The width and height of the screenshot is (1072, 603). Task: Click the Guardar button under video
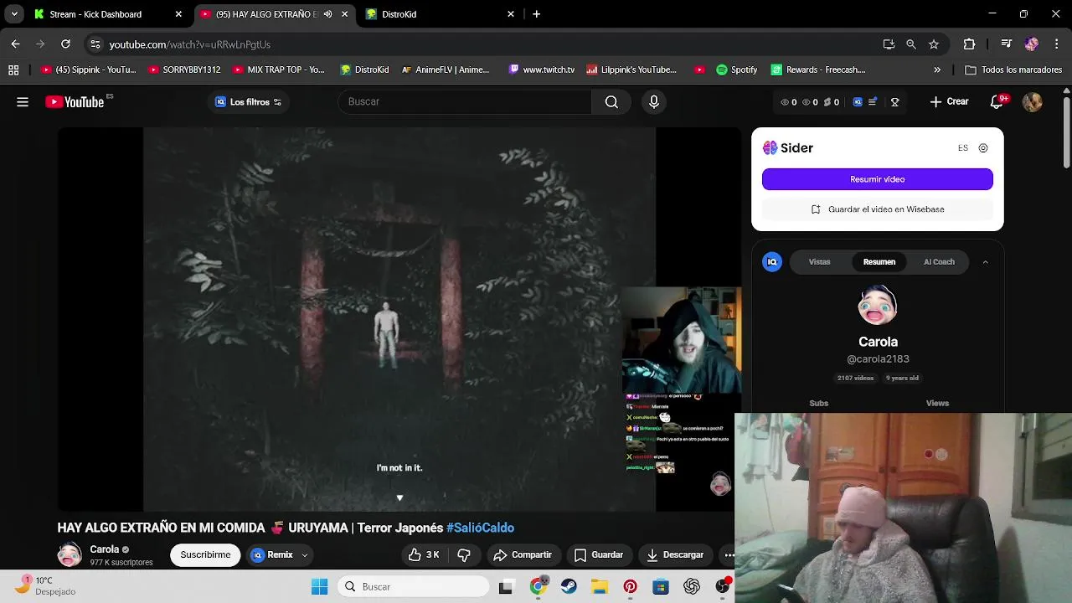tap(599, 554)
